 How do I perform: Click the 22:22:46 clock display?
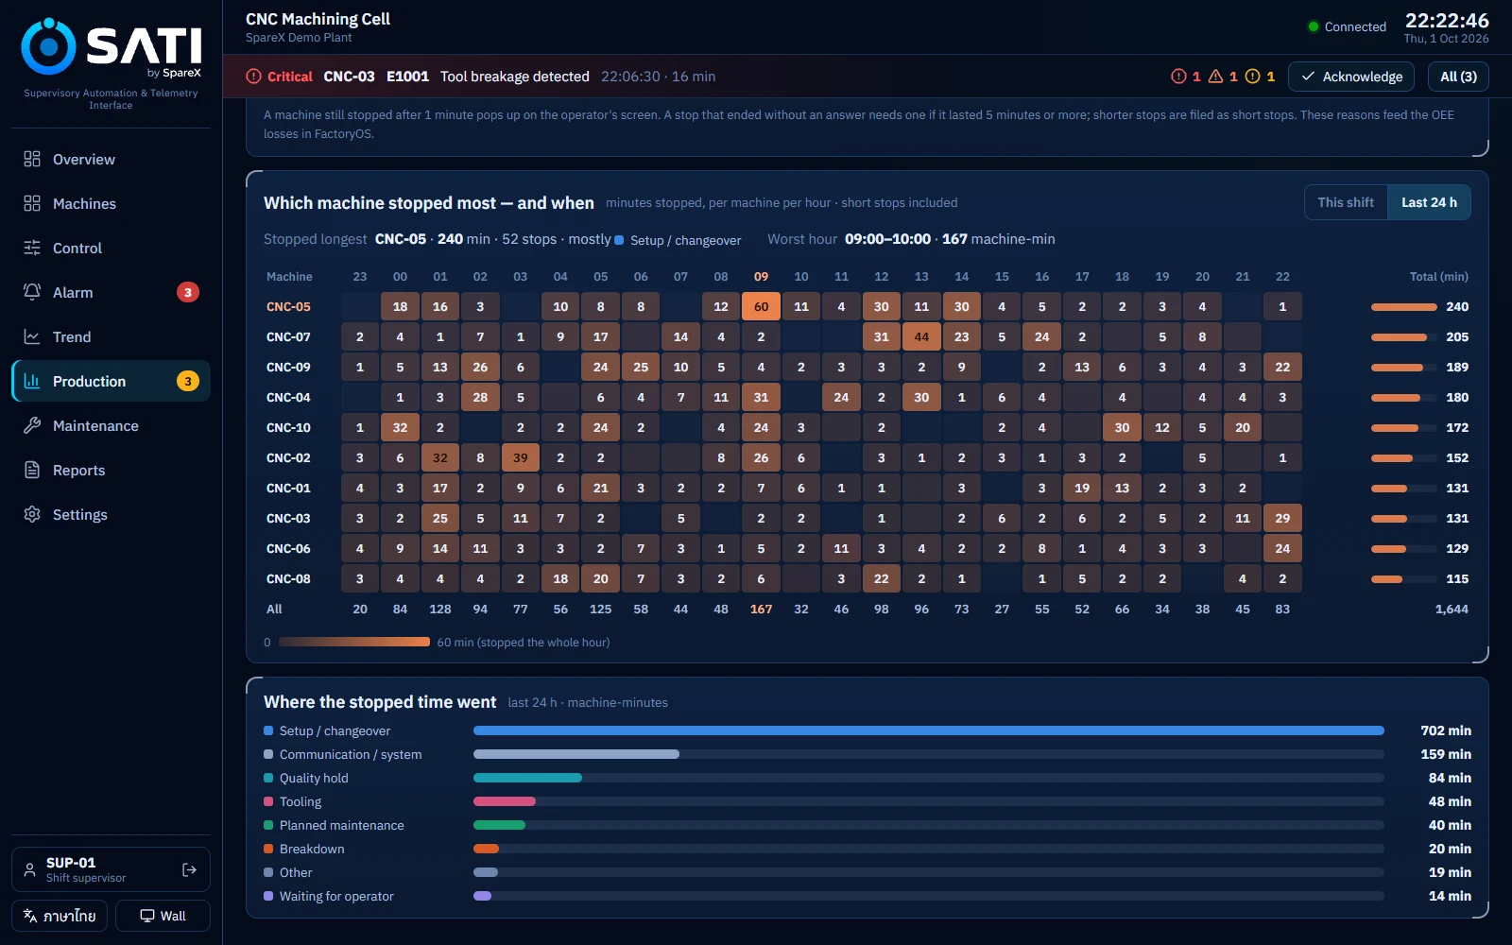click(x=1447, y=21)
